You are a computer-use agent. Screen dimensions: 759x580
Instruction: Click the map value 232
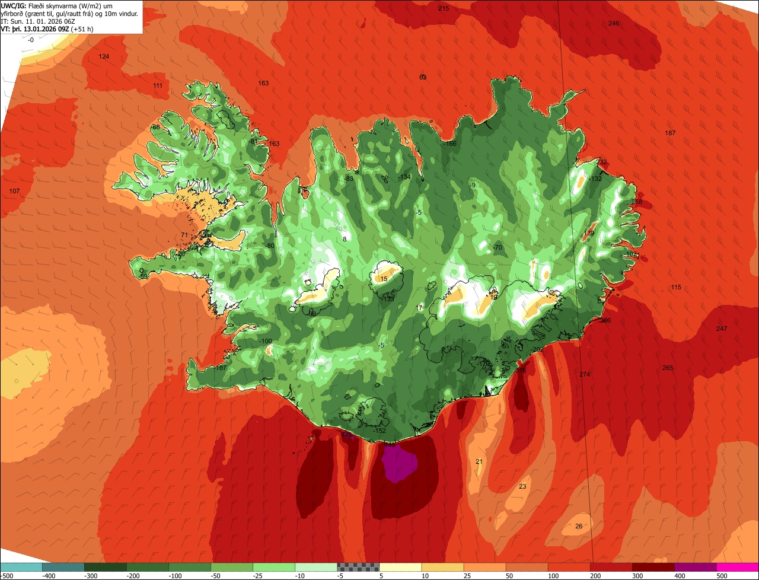pyautogui.click(x=602, y=162)
